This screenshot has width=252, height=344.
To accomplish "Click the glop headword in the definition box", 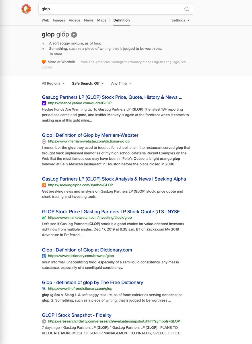I will point(48,35).
